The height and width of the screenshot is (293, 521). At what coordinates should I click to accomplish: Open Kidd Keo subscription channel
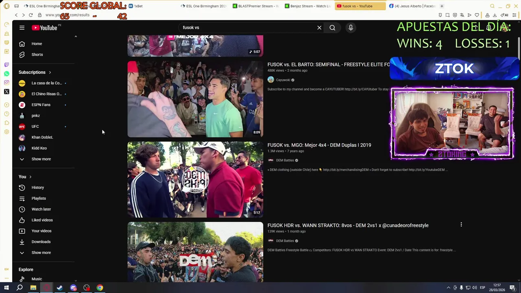(x=39, y=148)
